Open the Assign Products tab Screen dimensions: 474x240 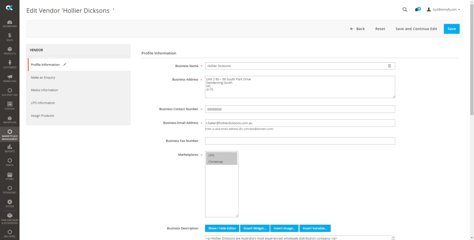click(x=43, y=115)
